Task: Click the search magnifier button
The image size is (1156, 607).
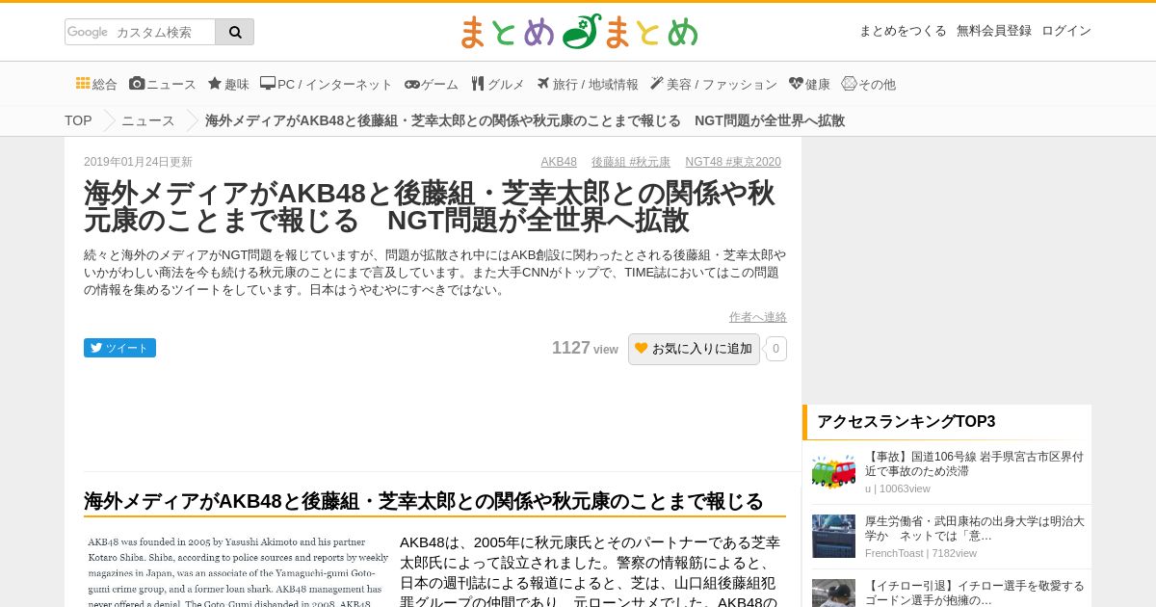Action: pos(235,32)
